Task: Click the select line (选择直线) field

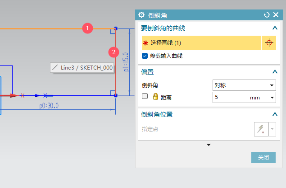Action: click(x=201, y=43)
